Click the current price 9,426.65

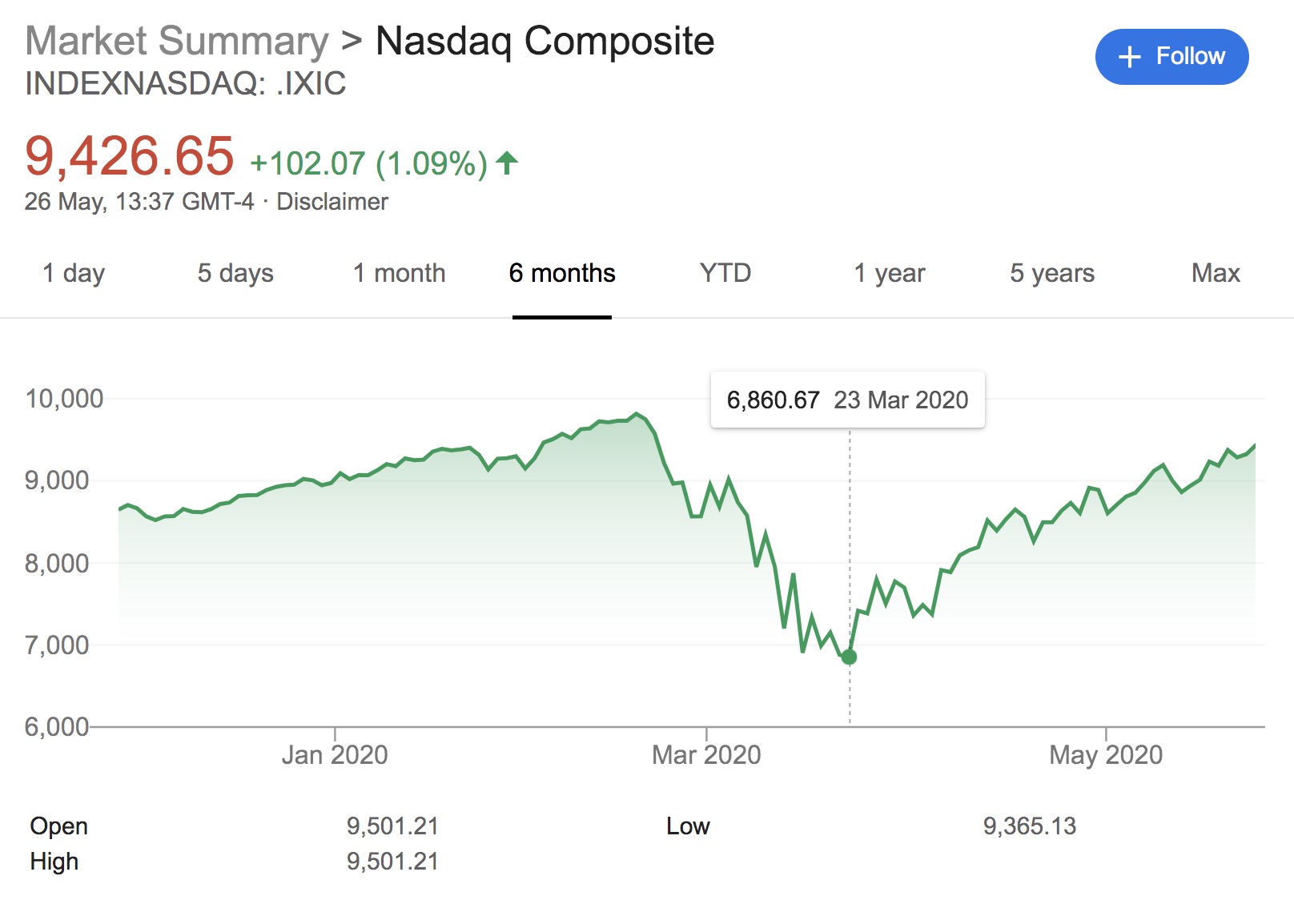130,156
